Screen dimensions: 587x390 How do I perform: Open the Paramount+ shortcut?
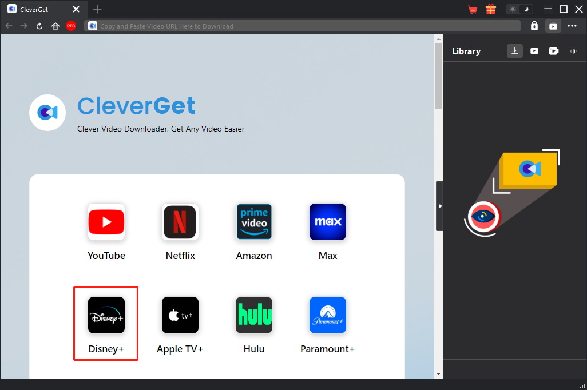point(328,315)
